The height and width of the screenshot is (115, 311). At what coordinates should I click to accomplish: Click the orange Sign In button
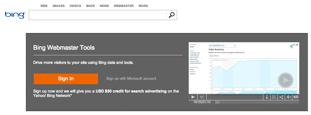click(x=66, y=79)
